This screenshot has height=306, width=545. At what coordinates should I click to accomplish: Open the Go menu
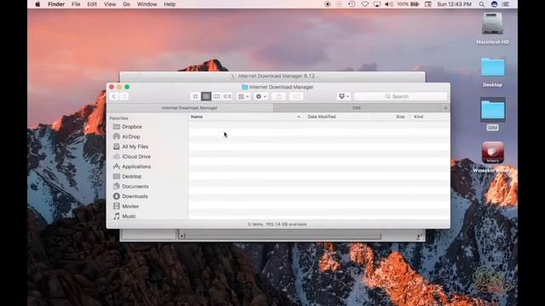(x=127, y=4)
